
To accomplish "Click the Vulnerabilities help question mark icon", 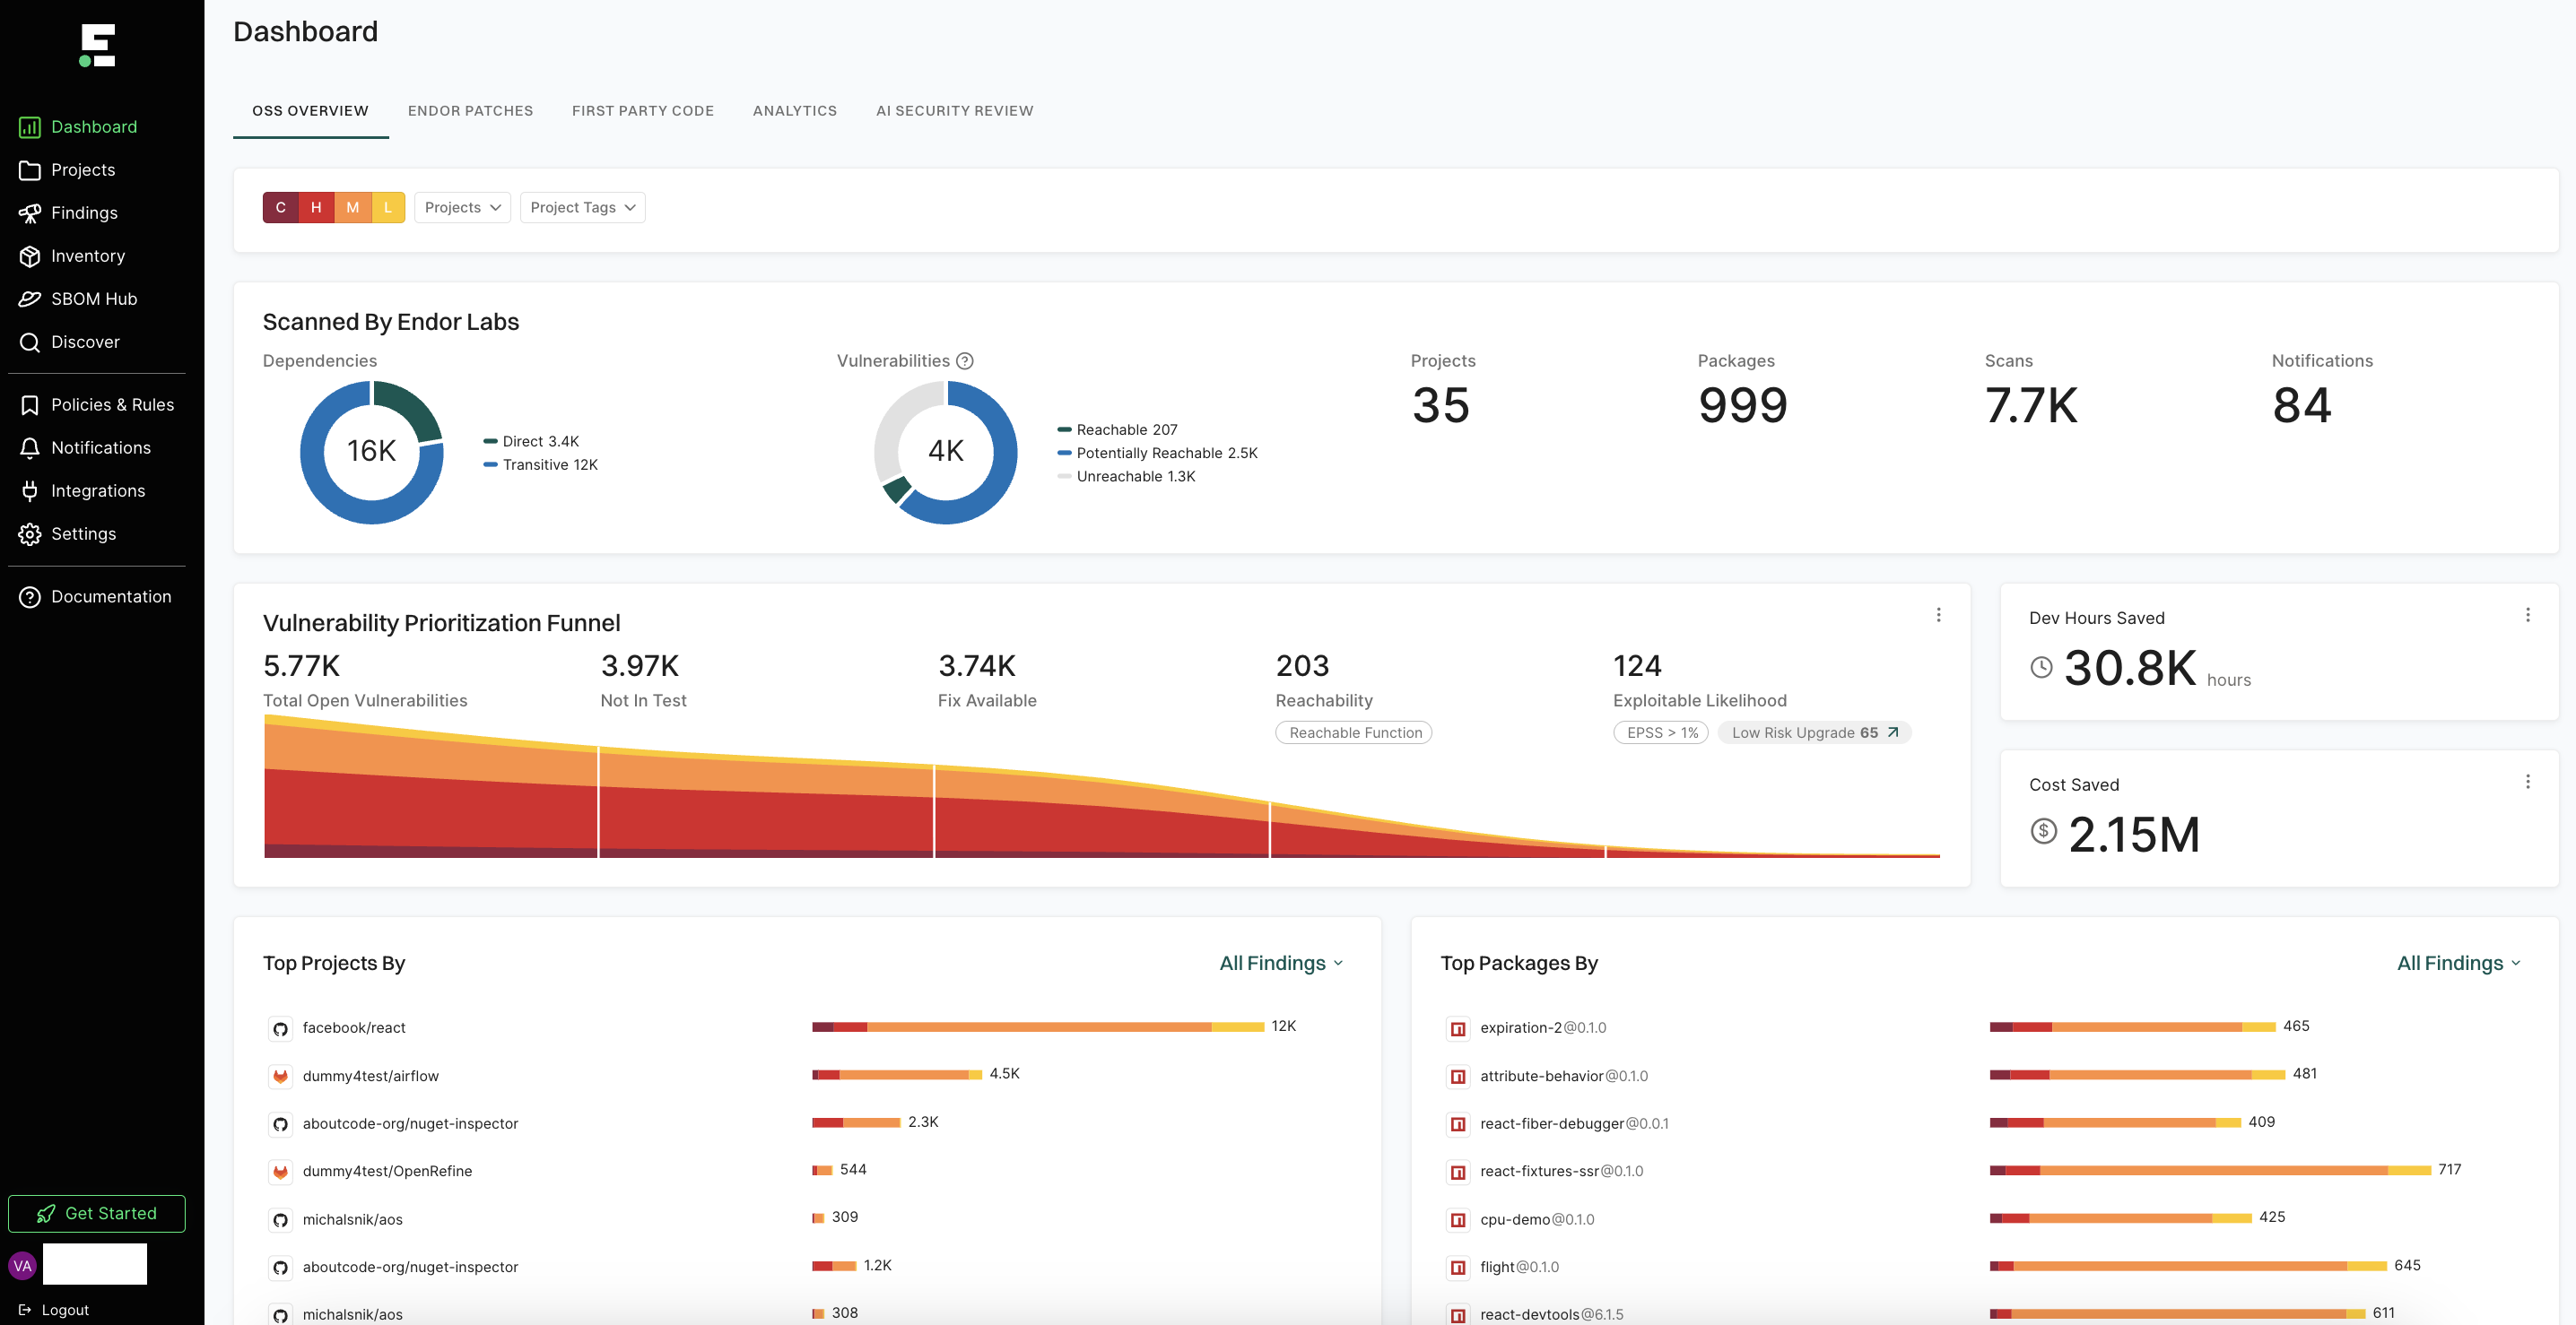I will (x=965, y=360).
